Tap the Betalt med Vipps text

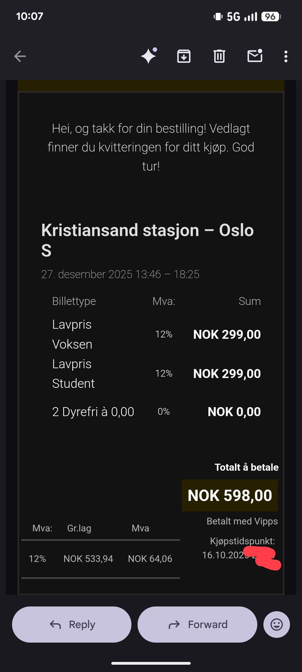point(242,521)
